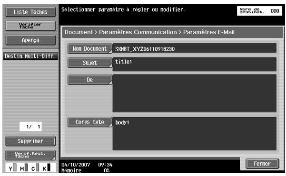Click the Document breadcrumb label

tap(79, 32)
